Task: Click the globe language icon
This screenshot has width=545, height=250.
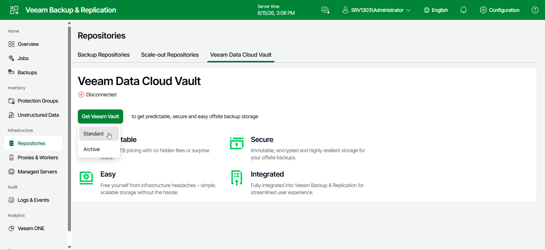Action: (427, 10)
